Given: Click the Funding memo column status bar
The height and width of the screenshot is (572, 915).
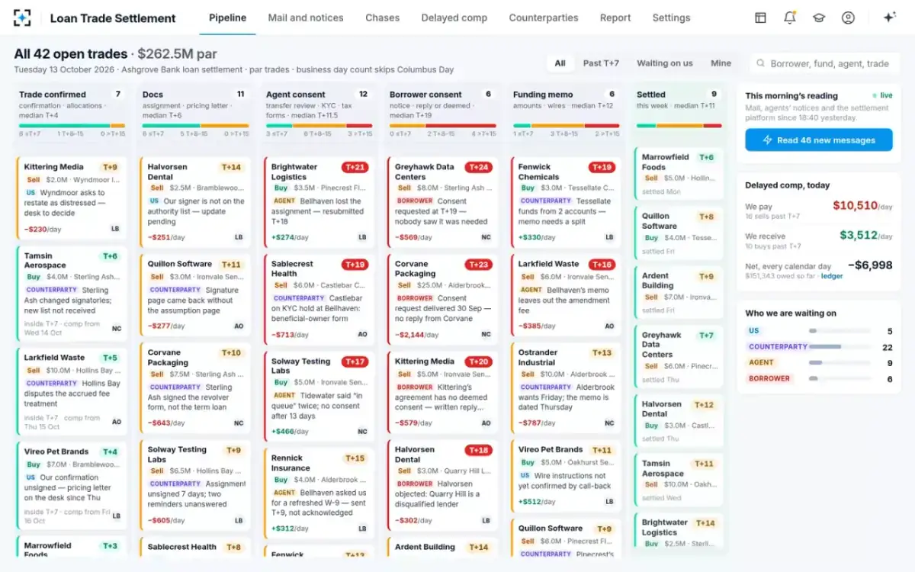Looking at the screenshot, I should pyautogui.click(x=565, y=126).
